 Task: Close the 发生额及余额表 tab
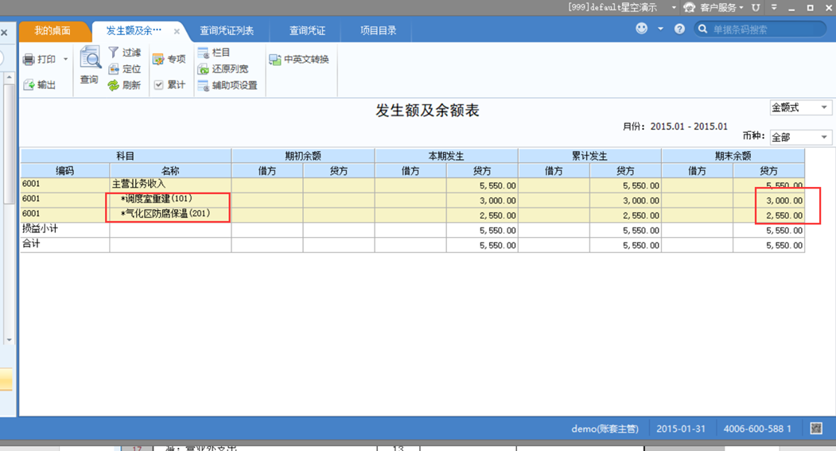tap(177, 32)
